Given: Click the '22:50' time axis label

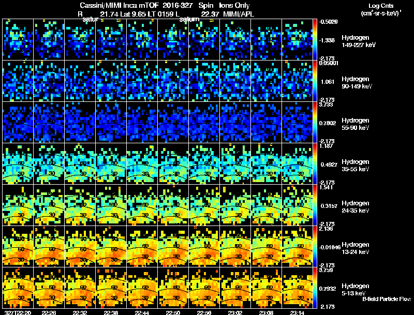Looking at the screenshot, I should click(x=173, y=313).
